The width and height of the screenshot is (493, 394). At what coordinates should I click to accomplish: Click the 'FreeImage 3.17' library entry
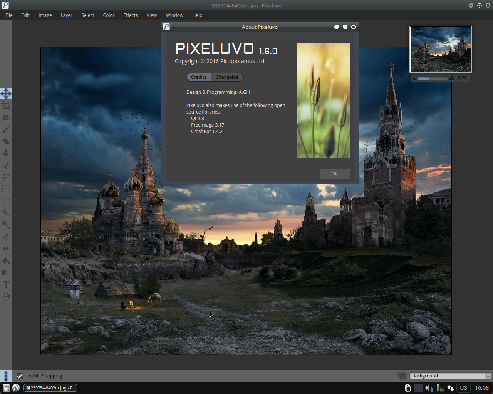(x=208, y=125)
